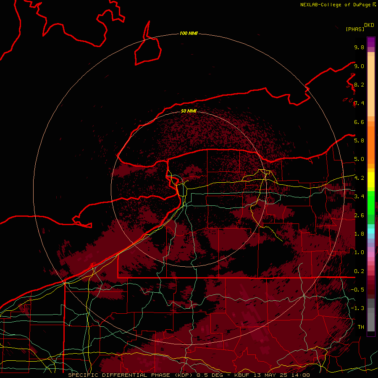This screenshot has height=378, width=378.
Task: Click the pink band of the color bar
Action: pos(371,254)
